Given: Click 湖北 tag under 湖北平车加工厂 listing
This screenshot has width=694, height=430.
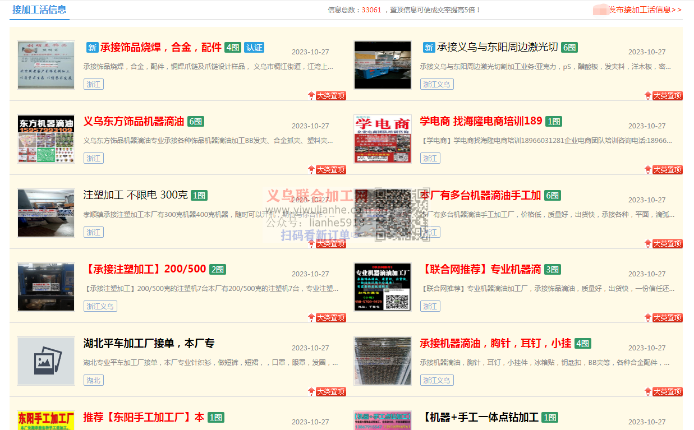Looking at the screenshot, I should pos(94,381).
